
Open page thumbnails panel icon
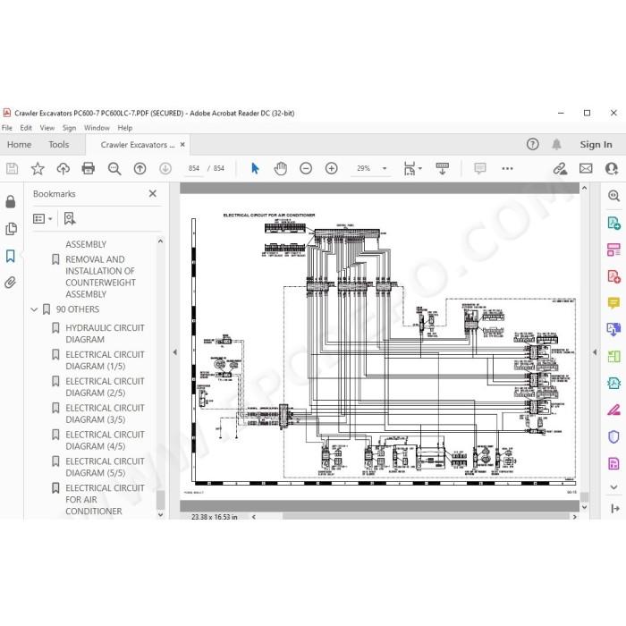(11, 229)
